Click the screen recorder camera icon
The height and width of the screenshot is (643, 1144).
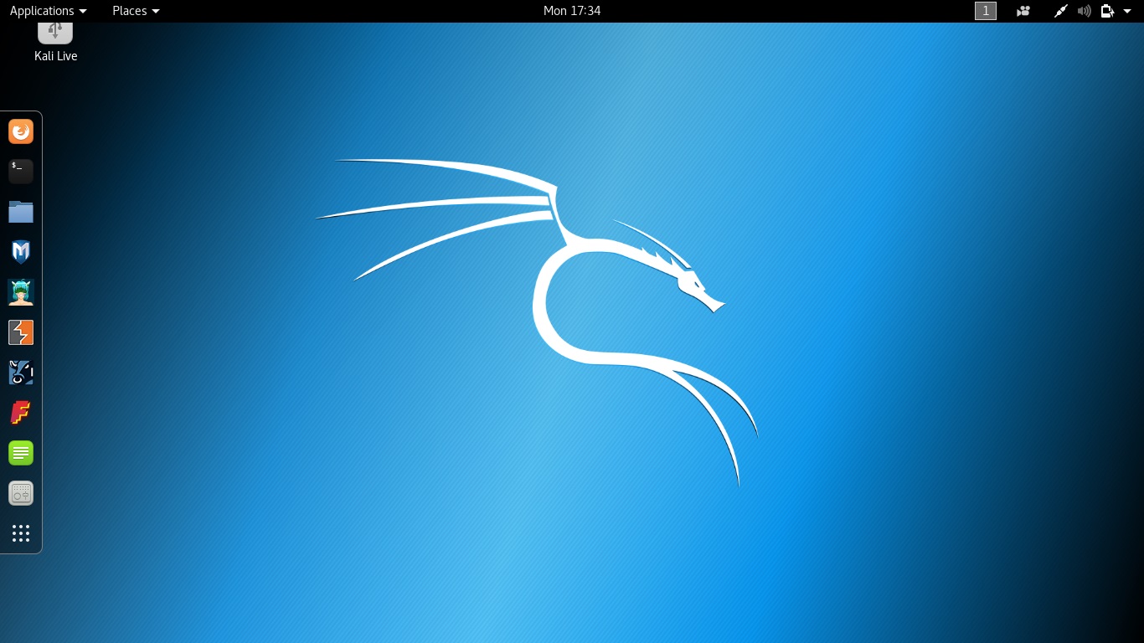(1023, 11)
